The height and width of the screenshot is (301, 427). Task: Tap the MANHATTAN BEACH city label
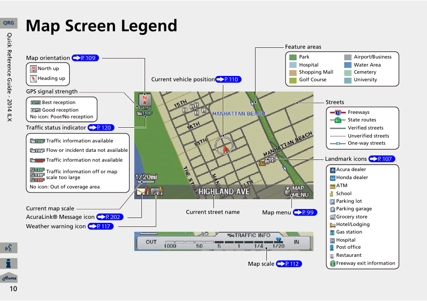(239, 113)
